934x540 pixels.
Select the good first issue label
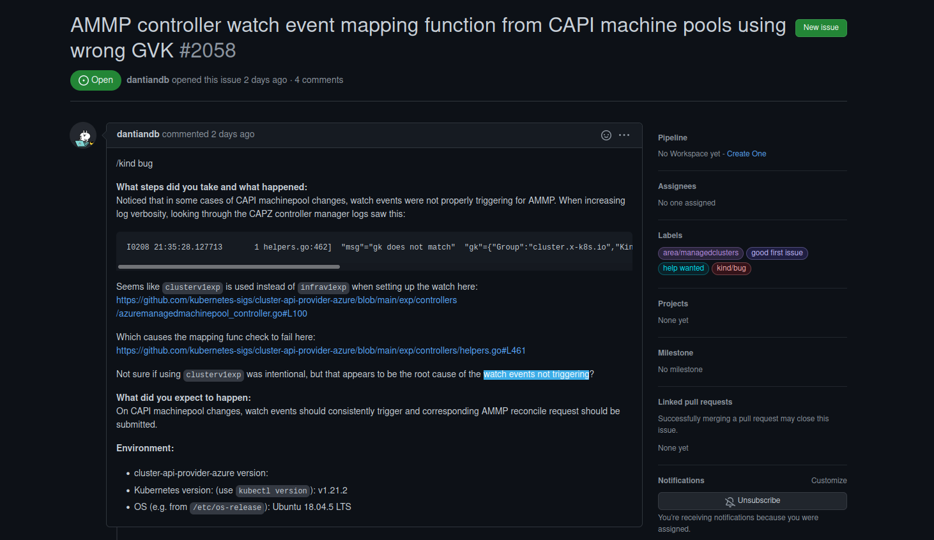[777, 253]
